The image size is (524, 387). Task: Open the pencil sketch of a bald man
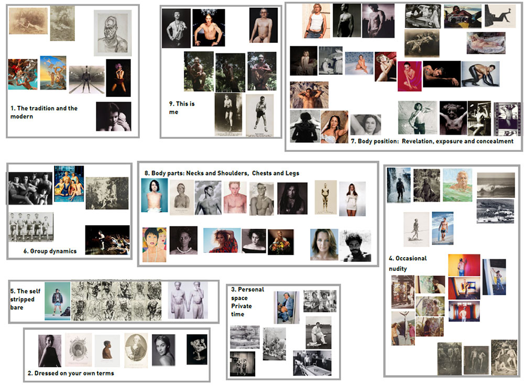click(x=113, y=33)
